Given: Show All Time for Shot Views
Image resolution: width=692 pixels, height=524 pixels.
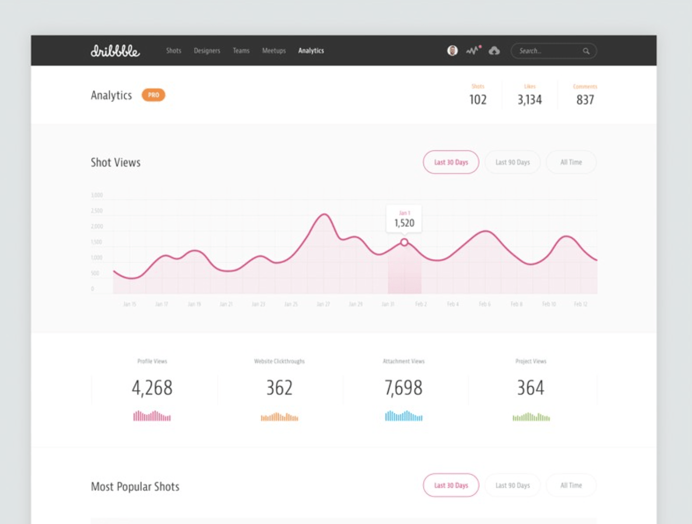Looking at the screenshot, I should [571, 162].
